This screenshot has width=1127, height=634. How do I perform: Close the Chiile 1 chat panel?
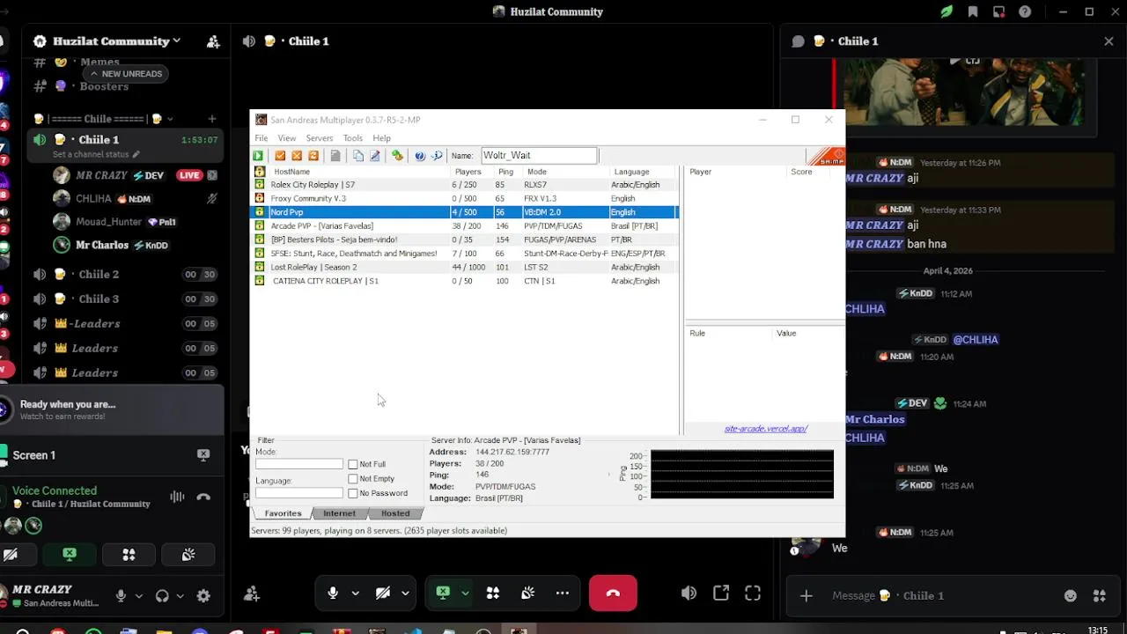point(1109,41)
